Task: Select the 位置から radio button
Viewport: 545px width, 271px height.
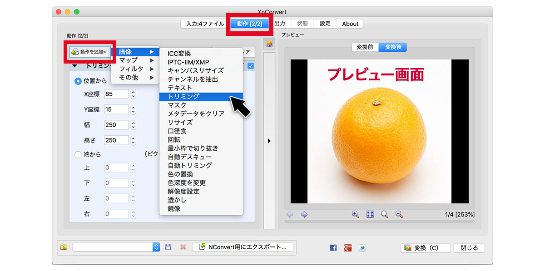Action: [78, 81]
